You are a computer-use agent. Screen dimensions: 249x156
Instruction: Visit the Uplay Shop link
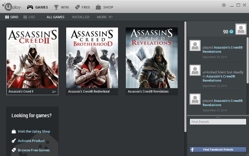coord(34,131)
